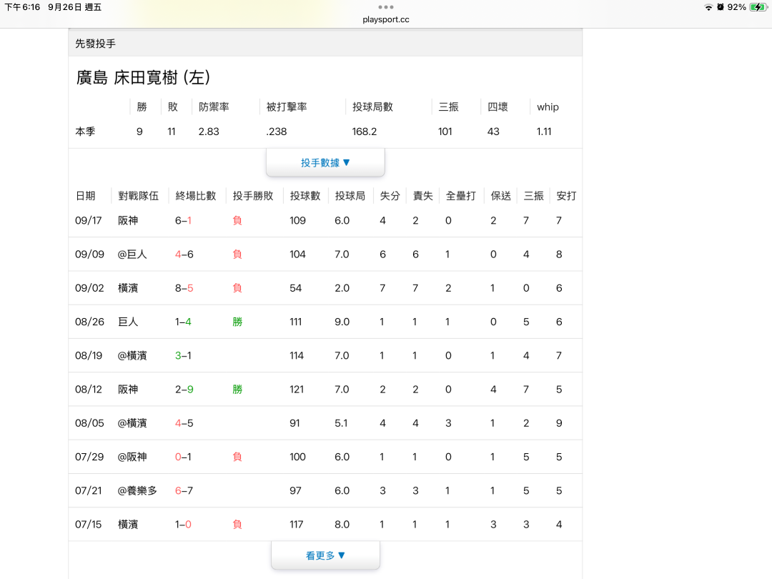
Task: Tap the alarm clock status icon
Action: (720, 7)
